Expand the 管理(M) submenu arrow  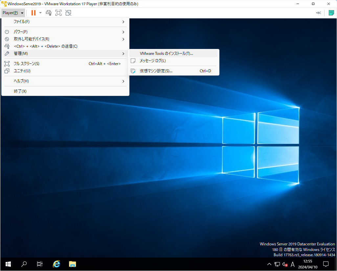point(124,54)
